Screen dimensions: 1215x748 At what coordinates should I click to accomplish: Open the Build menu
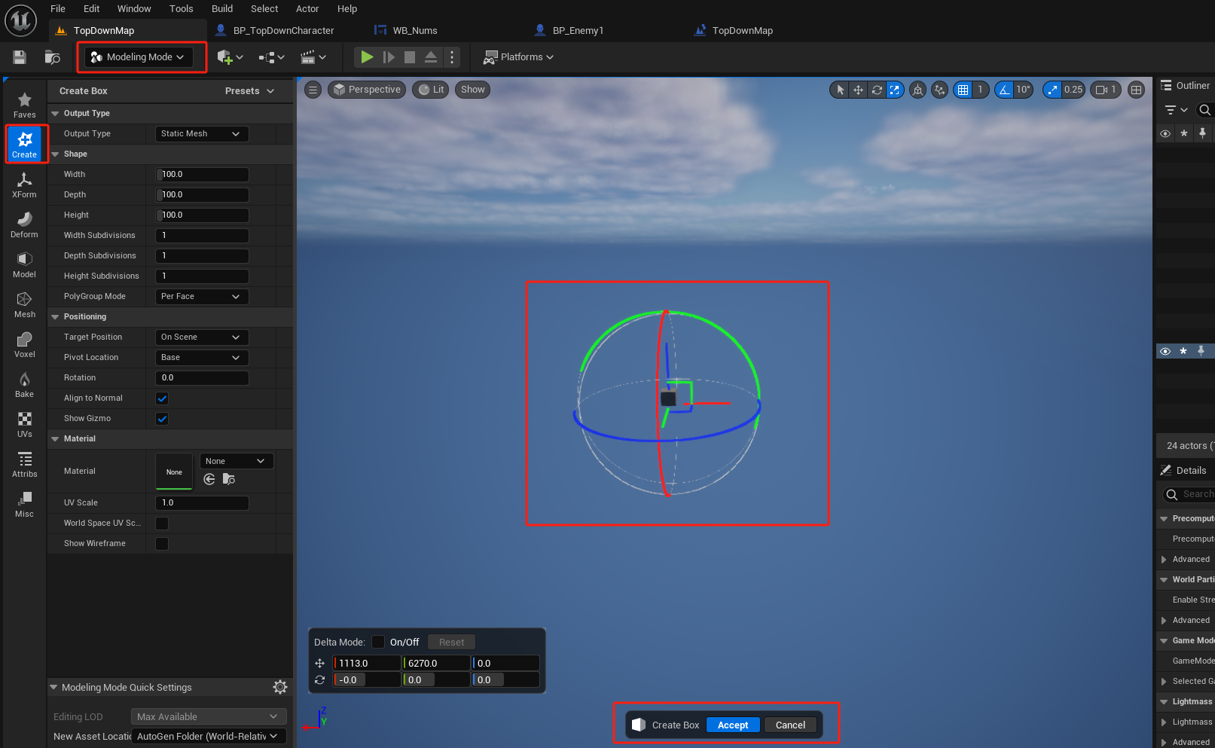pos(222,9)
